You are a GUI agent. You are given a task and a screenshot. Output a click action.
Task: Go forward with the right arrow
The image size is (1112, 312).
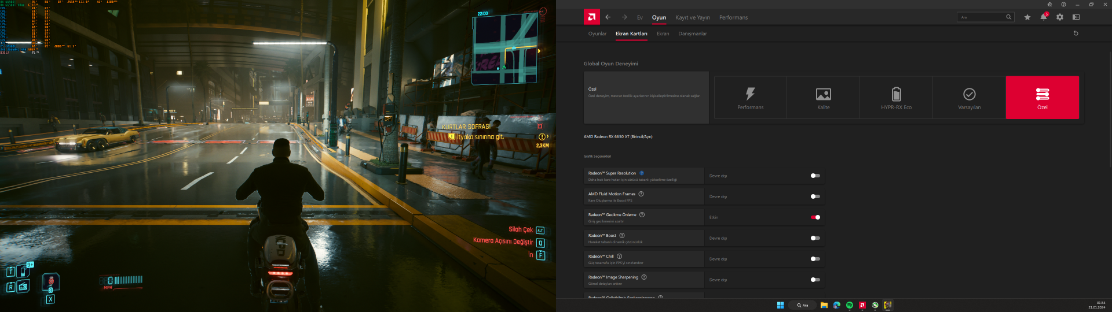(624, 17)
